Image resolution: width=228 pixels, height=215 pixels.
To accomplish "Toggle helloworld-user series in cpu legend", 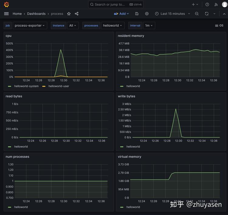I will point(59,86).
